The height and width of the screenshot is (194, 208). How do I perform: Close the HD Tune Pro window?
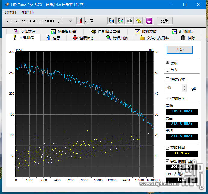pos(199,5)
